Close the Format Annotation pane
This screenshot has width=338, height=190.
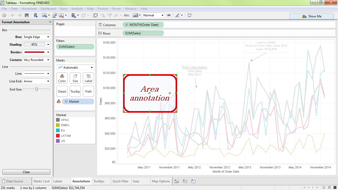pos(50,22)
